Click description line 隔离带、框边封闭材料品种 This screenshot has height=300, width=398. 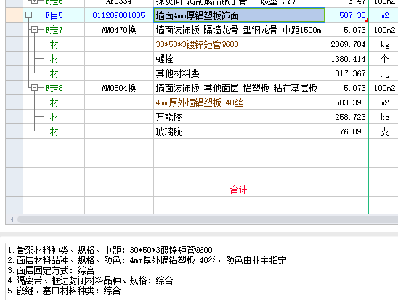pyautogui.click(x=90, y=280)
